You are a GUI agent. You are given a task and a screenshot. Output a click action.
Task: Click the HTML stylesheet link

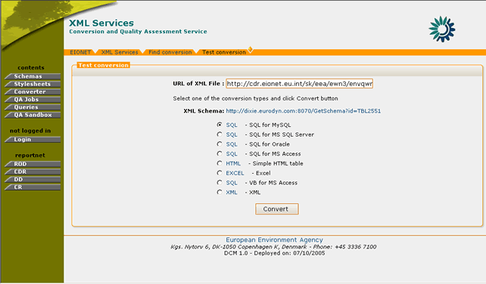coord(233,163)
